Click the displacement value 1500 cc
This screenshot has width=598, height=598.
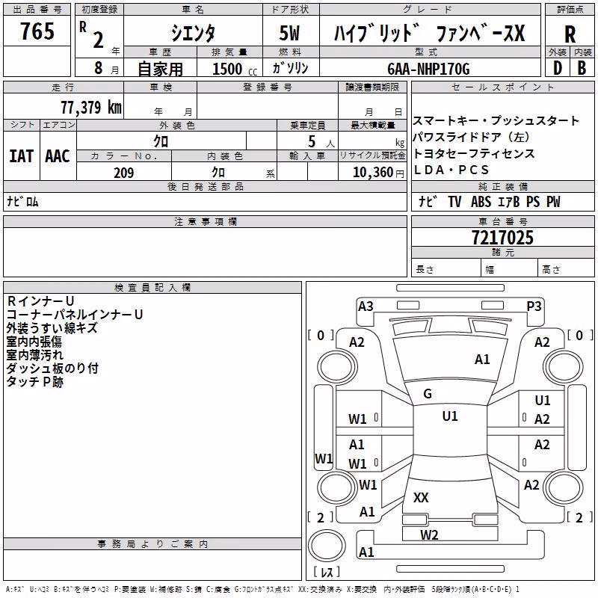point(234,69)
